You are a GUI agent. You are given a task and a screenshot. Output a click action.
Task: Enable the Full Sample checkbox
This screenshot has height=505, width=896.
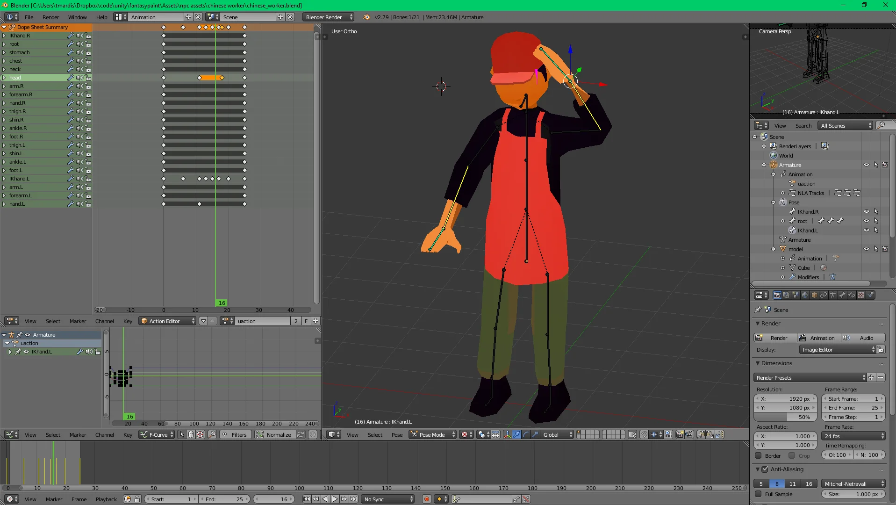[758, 494]
